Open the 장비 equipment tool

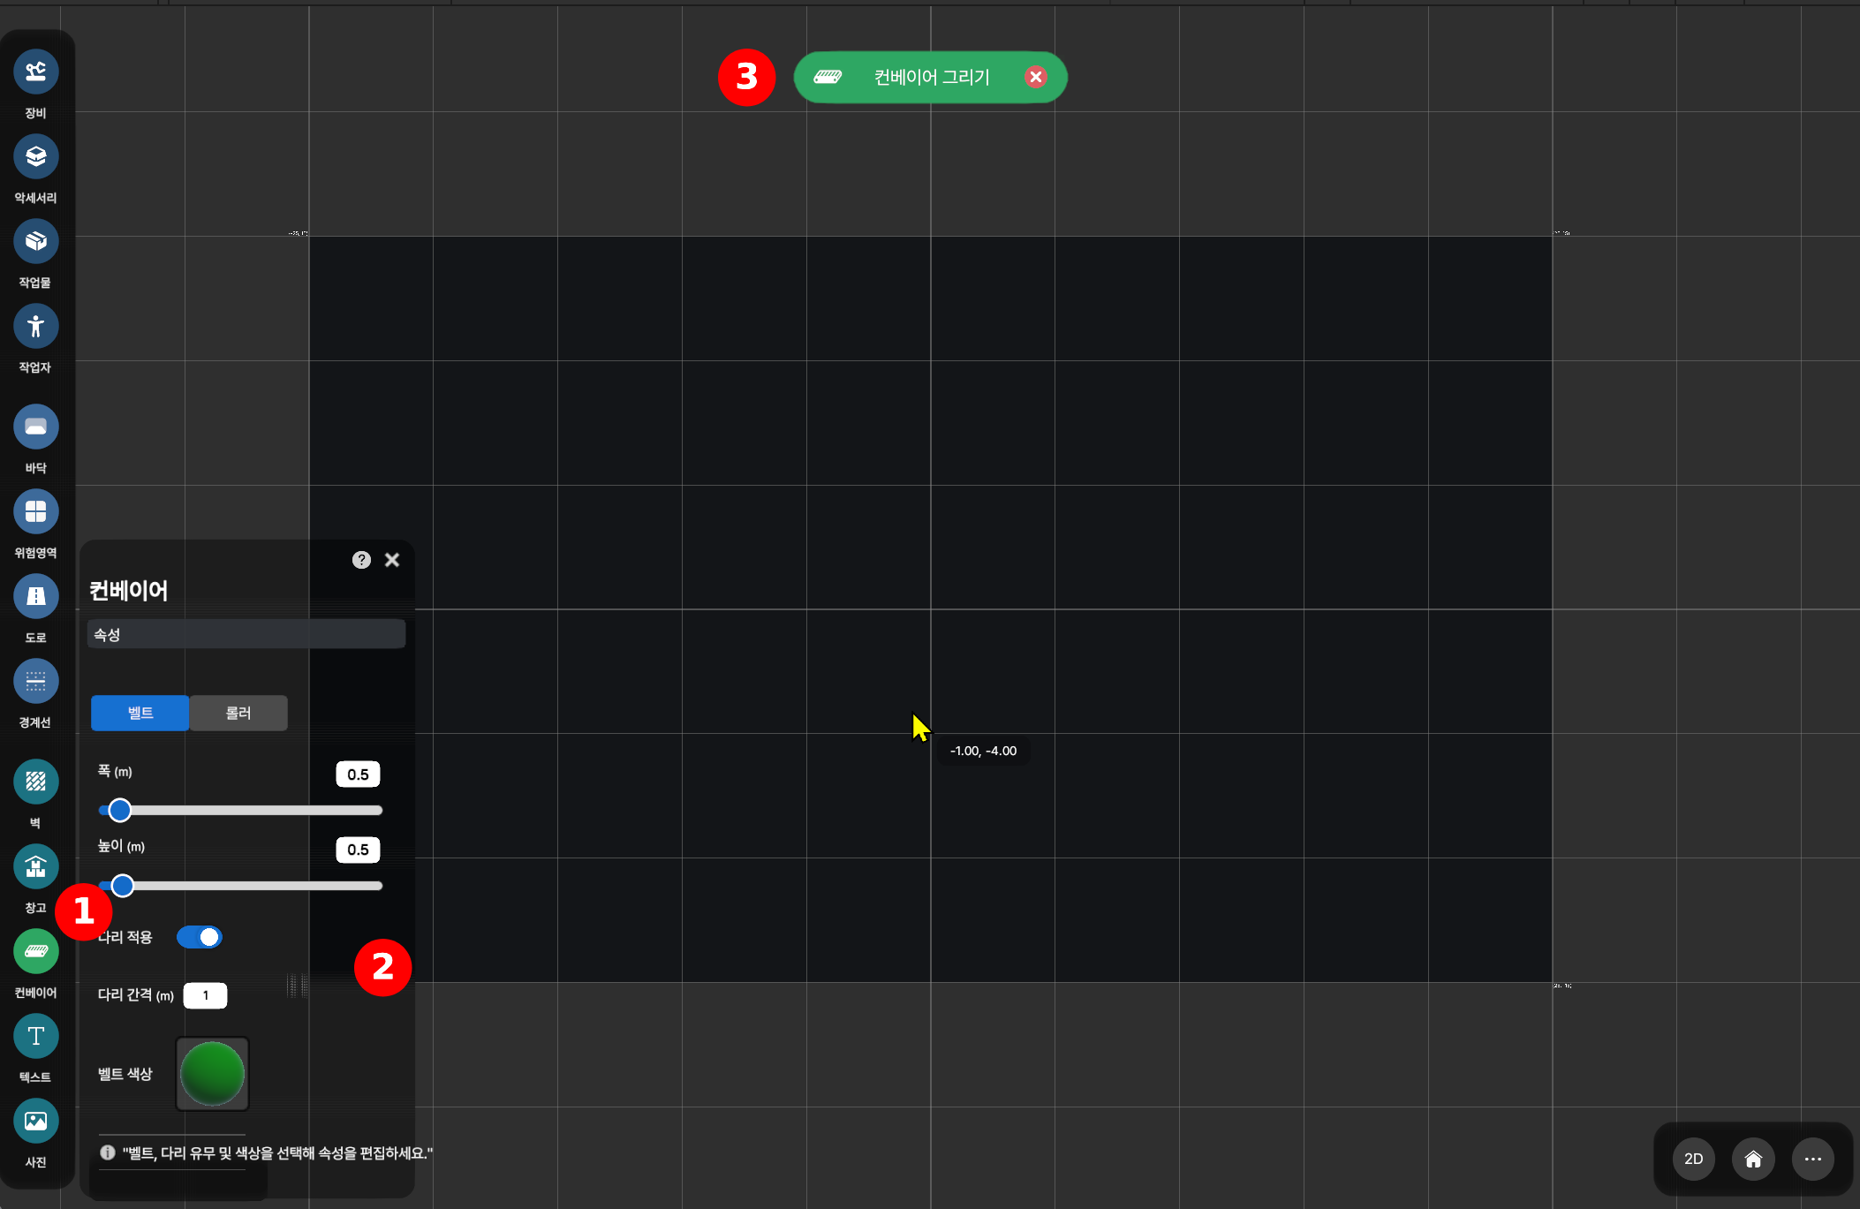(x=35, y=72)
